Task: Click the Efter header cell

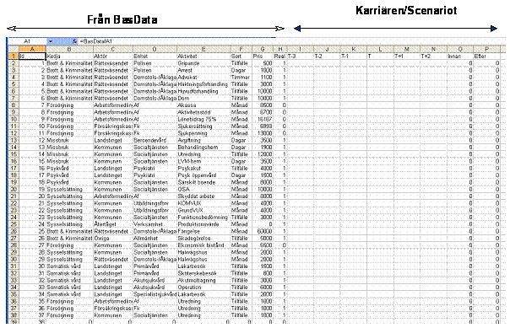Action: 486,56
